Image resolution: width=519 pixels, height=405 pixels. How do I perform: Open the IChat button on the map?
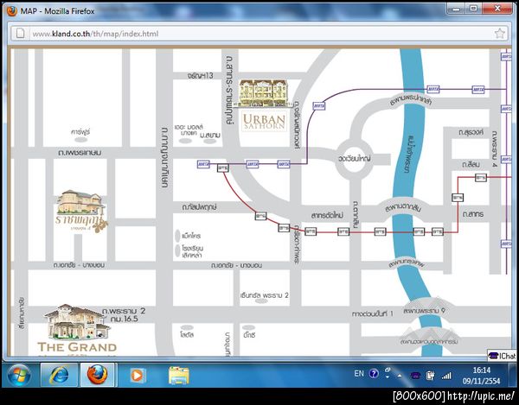point(502,356)
